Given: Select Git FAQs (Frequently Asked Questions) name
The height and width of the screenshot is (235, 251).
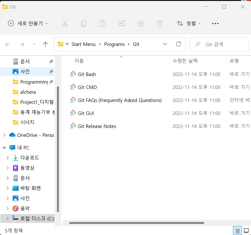Looking at the screenshot, I should click(120, 100).
